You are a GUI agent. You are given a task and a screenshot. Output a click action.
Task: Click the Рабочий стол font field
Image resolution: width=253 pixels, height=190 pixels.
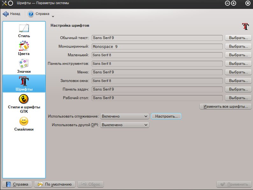pos(157,98)
